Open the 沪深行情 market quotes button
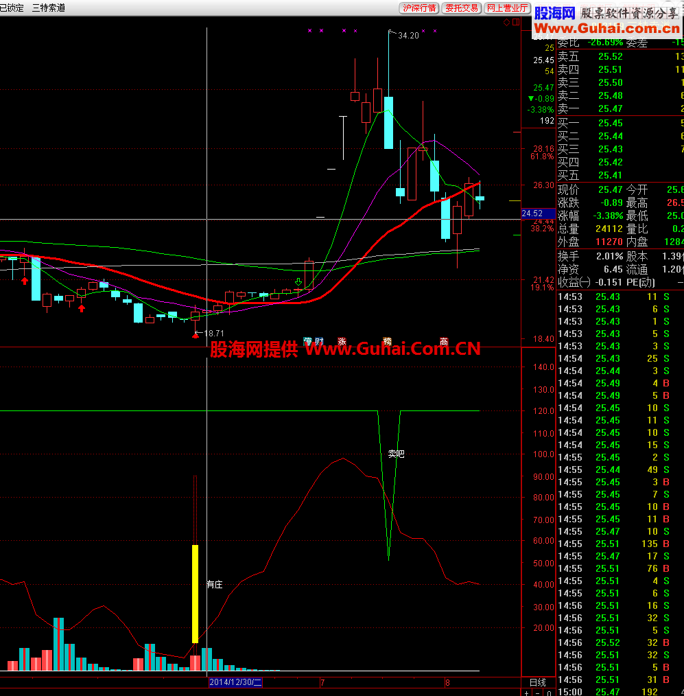684x696 pixels. 419,8
